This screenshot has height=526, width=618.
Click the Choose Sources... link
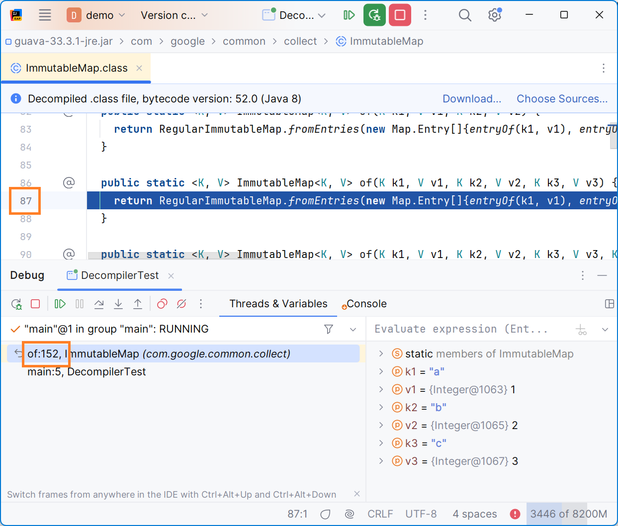[562, 98]
